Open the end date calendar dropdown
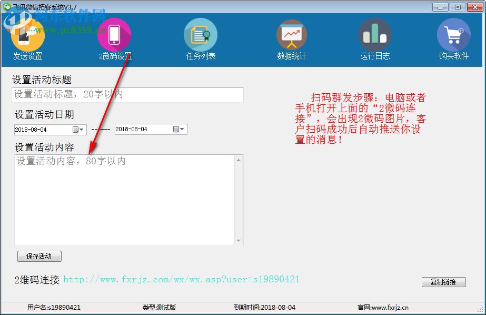The image size is (486, 315). 179,129
